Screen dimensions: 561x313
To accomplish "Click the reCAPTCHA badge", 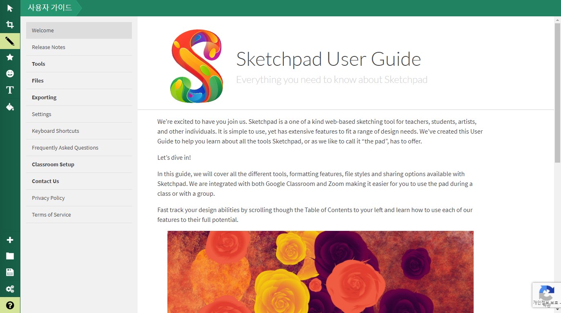I will (x=546, y=295).
